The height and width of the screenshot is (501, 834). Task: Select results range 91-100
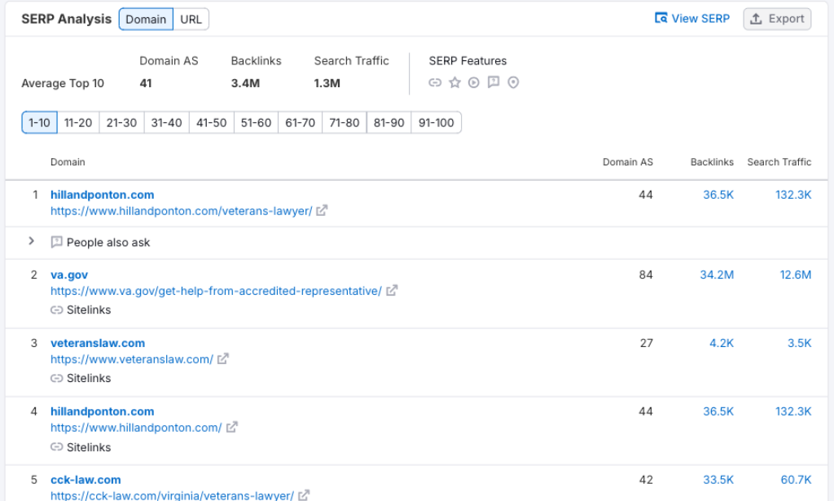click(437, 123)
